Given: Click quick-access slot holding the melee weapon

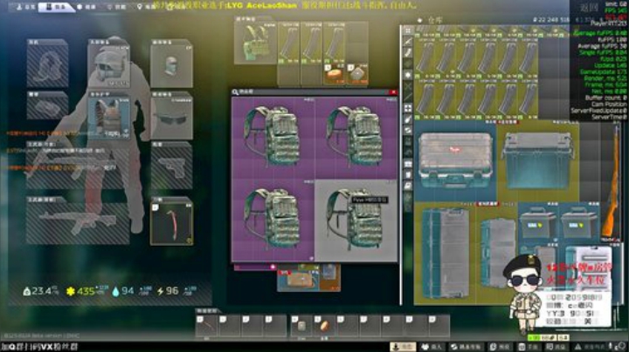Looking at the screenshot, I should (x=206, y=326).
